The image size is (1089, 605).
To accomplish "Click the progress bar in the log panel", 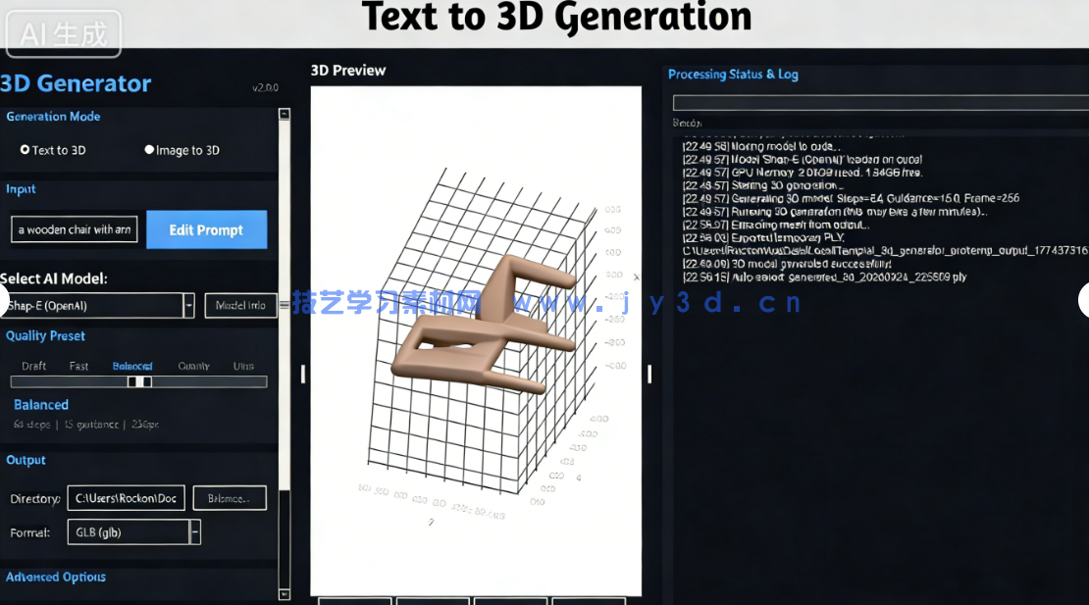I will pos(880,102).
